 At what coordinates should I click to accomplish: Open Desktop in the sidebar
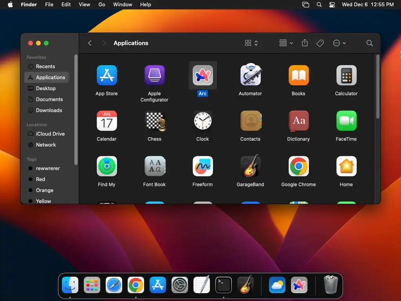(47, 88)
